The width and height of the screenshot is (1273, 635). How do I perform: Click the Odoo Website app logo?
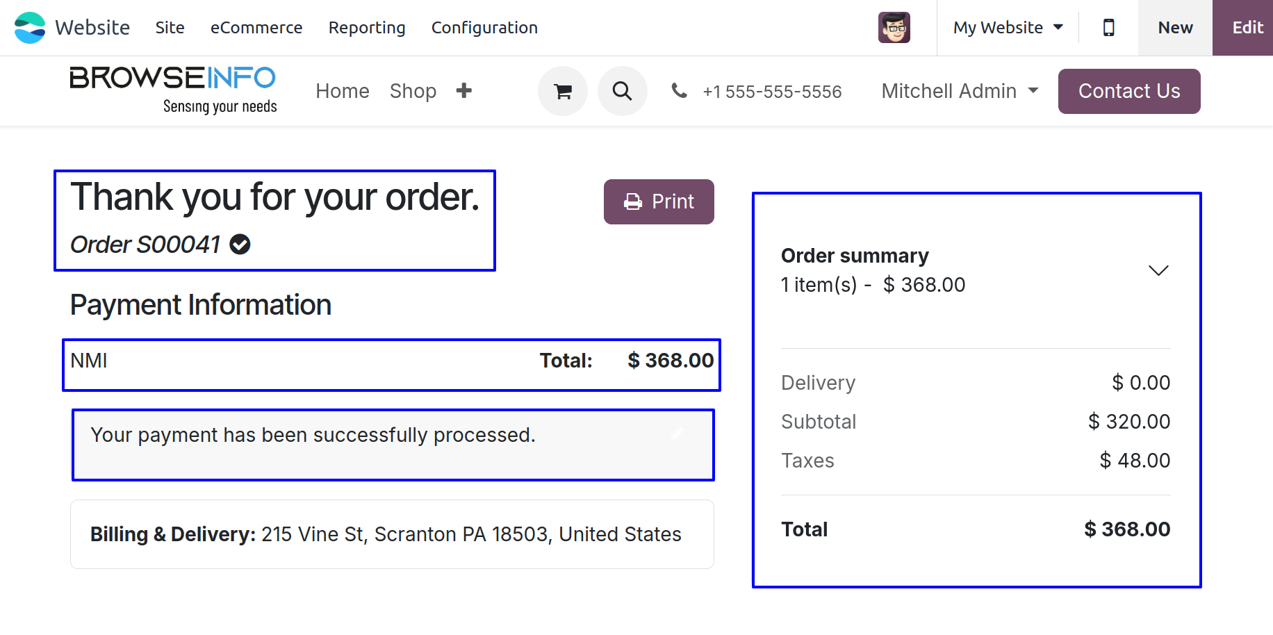pyautogui.click(x=30, y=28)
